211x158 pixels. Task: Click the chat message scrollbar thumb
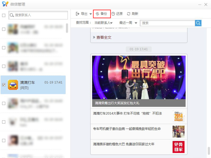pos(209,151)
